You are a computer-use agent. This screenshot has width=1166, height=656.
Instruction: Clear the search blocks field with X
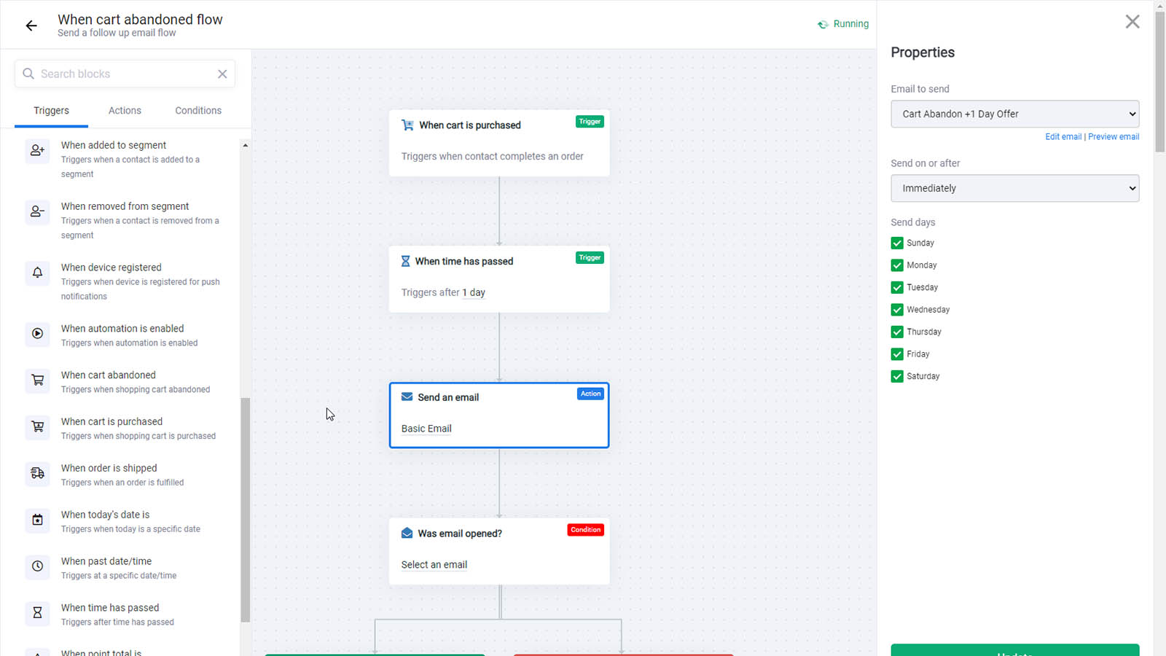coord(222,74)
